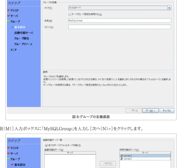177x168 pixels.
Task: Select サーバ step in lower step list
Action: coord(14,154)
